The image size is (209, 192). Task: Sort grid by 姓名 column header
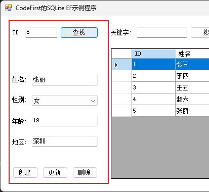coord(192,54)
